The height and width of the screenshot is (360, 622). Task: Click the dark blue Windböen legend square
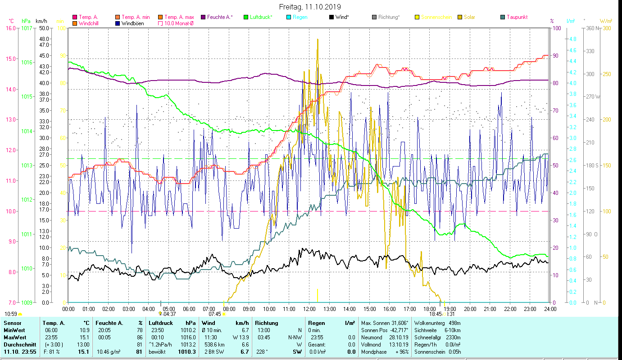point(118,23)
